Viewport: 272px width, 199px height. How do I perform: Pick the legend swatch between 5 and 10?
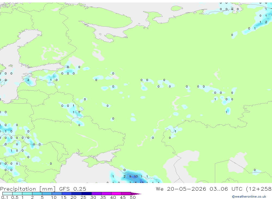[x=47, y=194]
